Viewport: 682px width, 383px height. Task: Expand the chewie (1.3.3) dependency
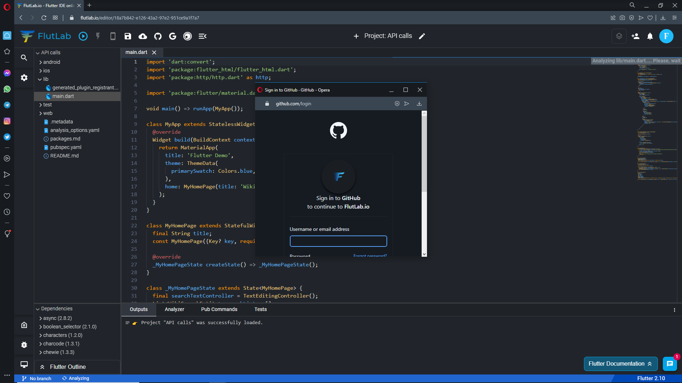coord(40,352)
